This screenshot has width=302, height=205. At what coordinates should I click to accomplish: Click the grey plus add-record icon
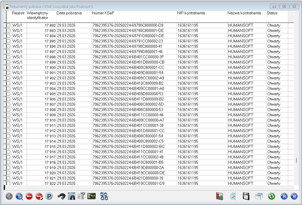(9, 196)
